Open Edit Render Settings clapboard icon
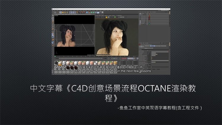 (84, 12)
